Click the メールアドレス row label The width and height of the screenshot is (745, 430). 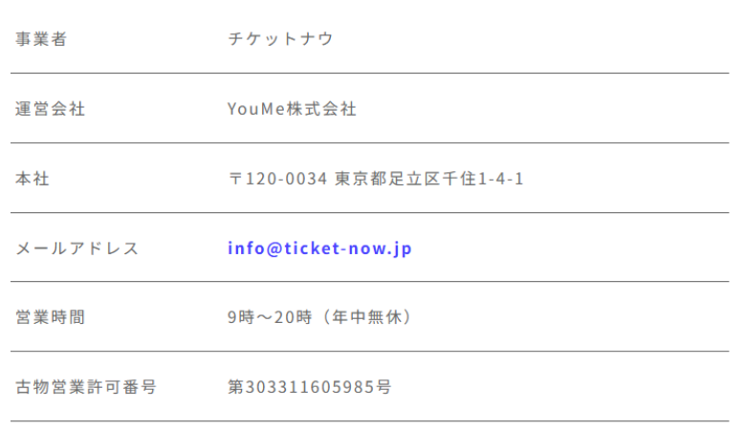tap(77, 248)
